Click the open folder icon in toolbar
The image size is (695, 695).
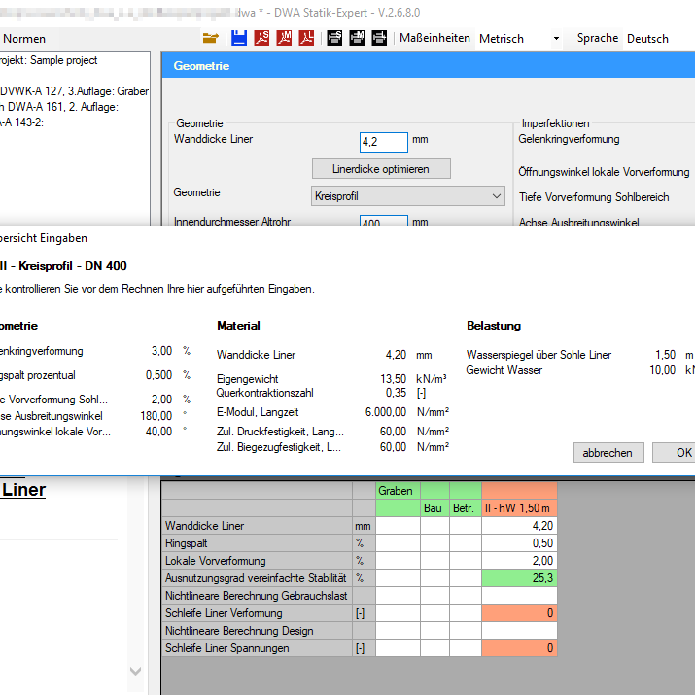click(210, 38)
